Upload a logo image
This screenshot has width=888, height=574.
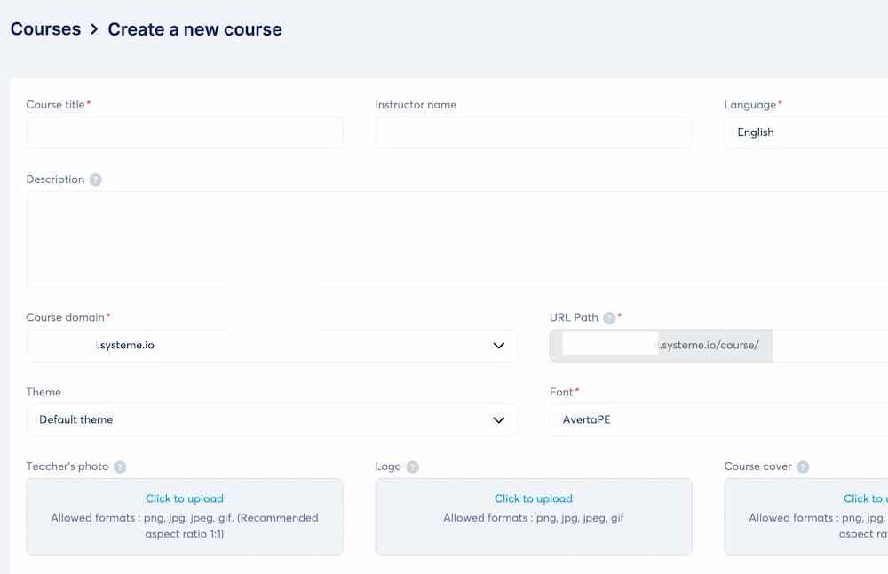533,498
